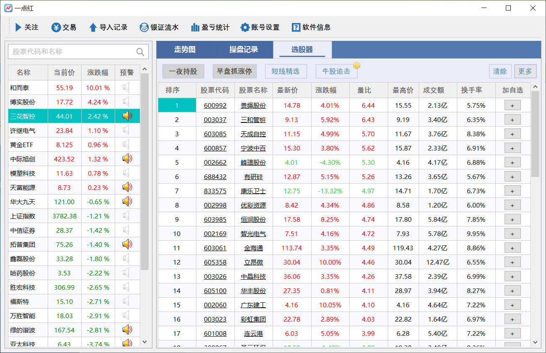Select the 短线精选 strategy button
Viewport: 546px width, 353px height.
tap(285, 71)
